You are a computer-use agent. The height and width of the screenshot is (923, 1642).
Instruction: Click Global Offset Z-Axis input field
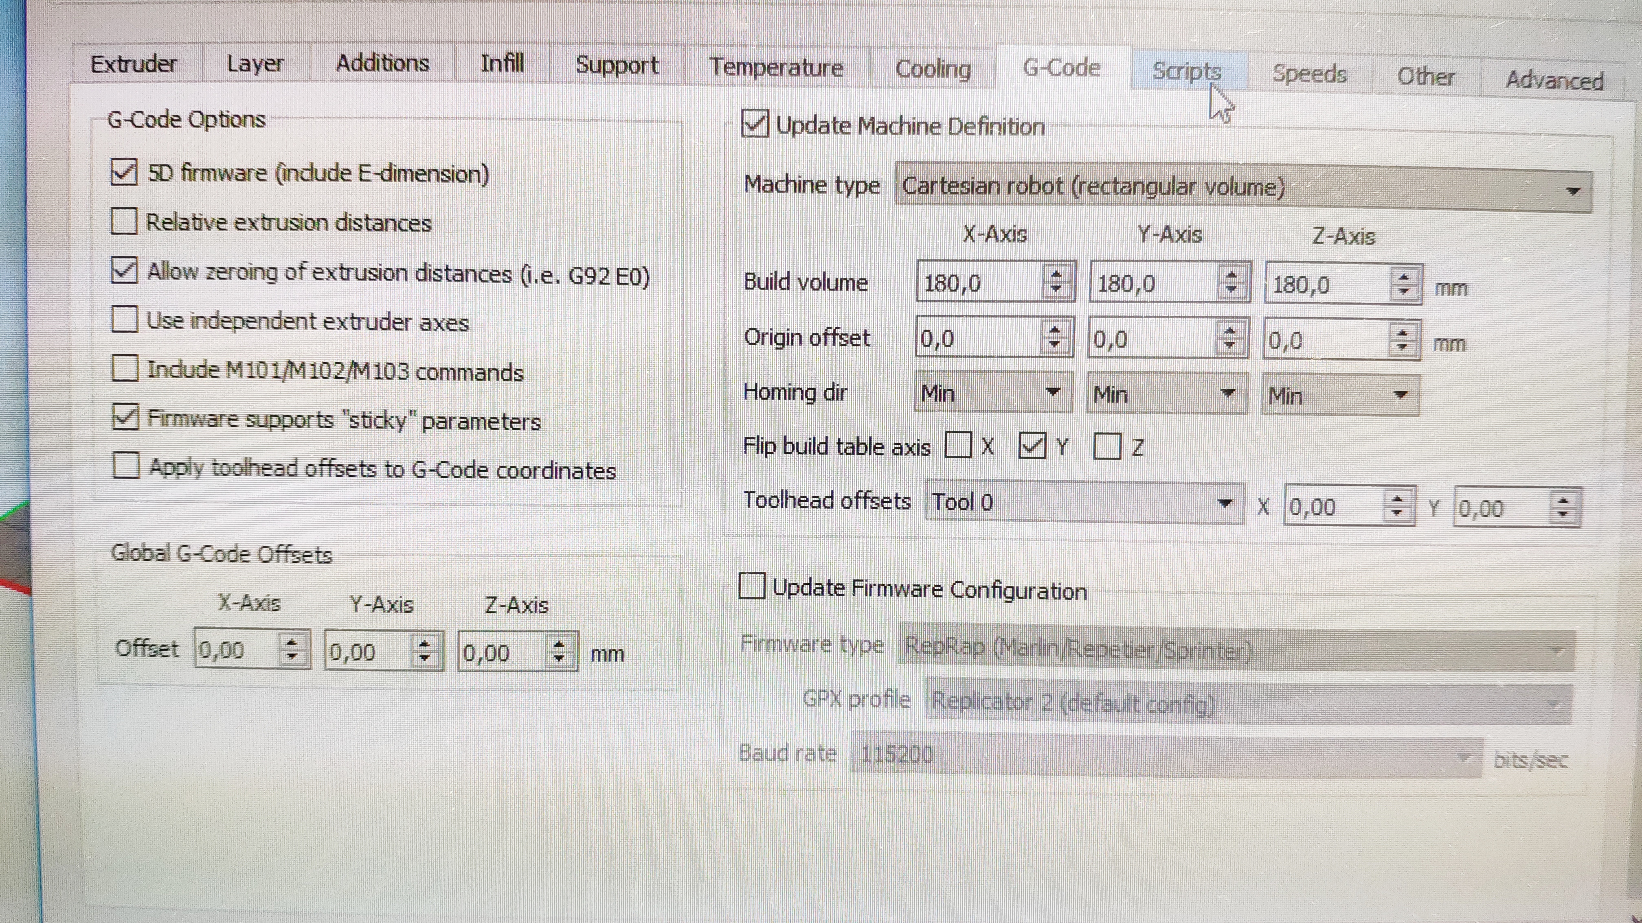pos(501,652)
